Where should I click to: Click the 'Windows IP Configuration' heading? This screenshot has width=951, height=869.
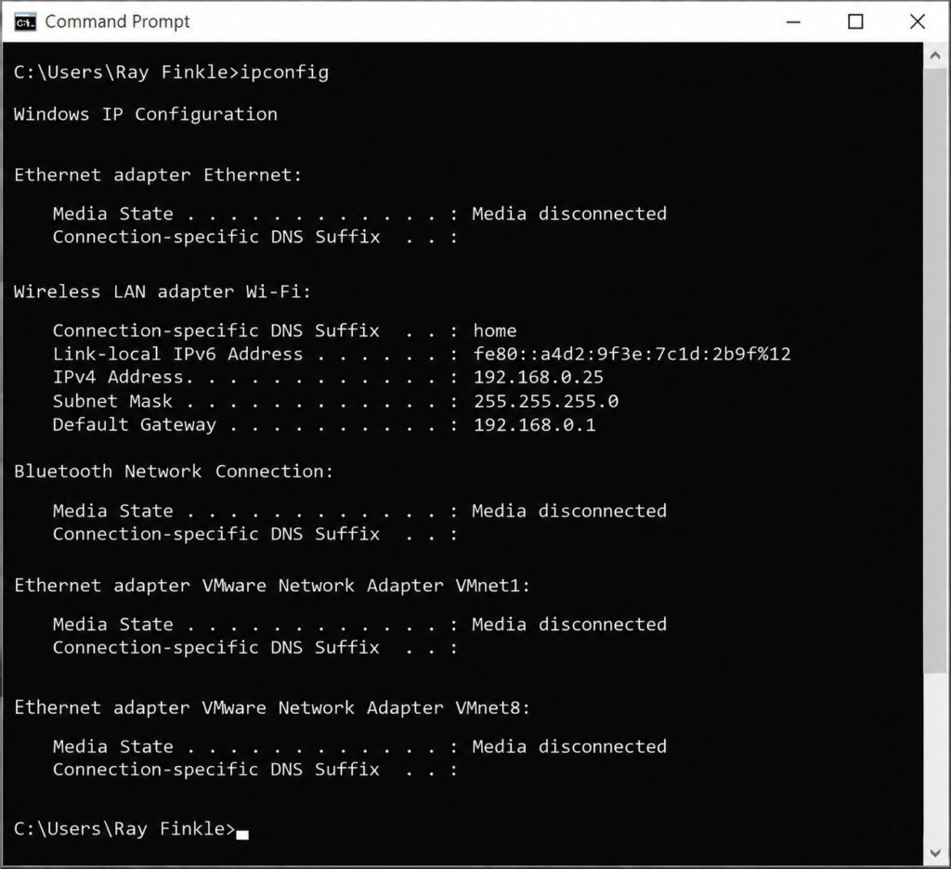coord(146,114)
